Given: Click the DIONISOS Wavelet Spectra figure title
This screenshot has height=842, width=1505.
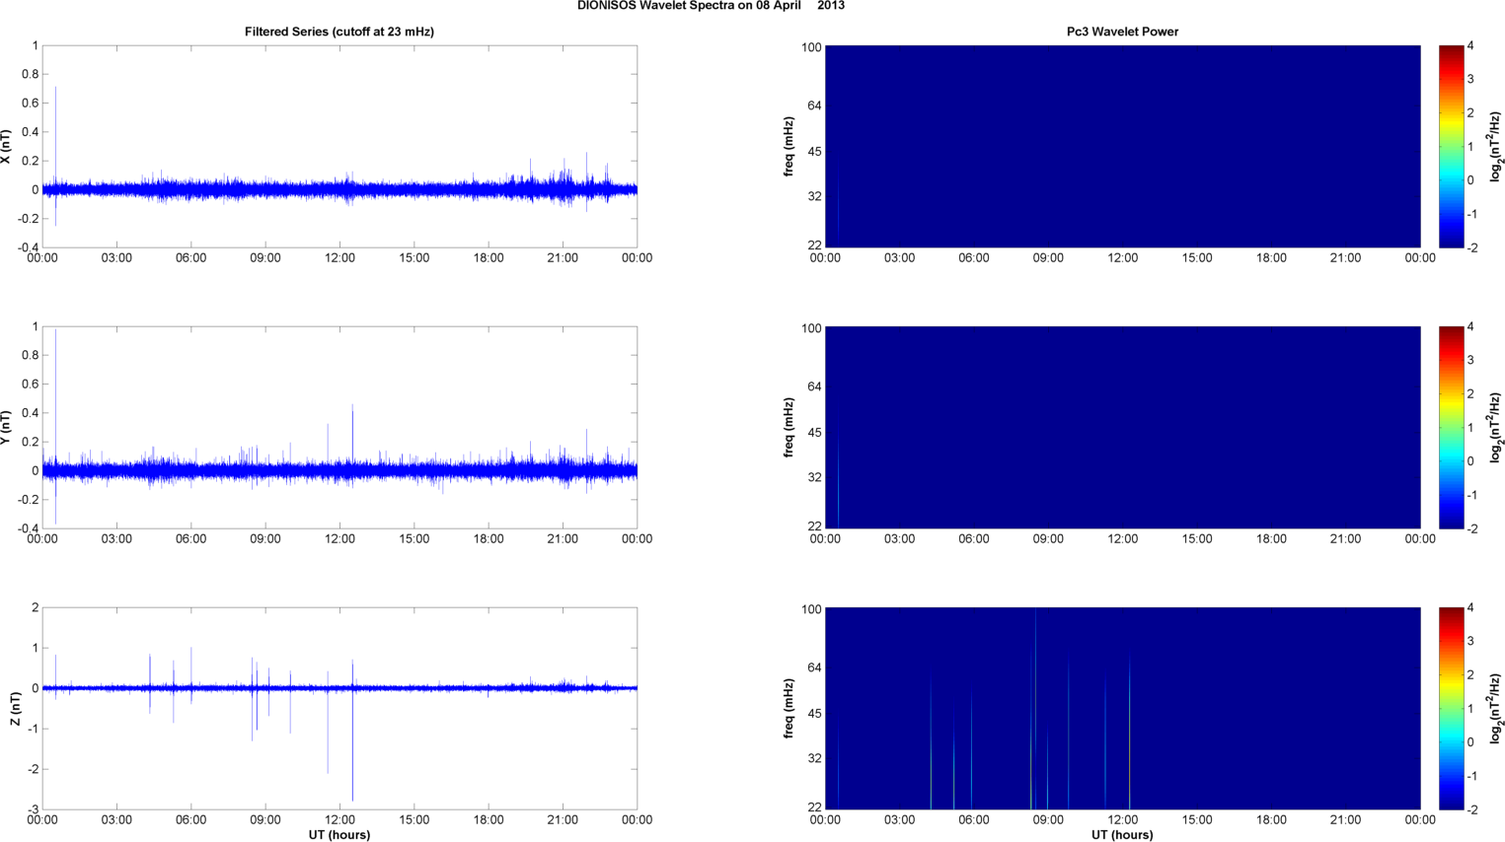Looking at the screenshot, I should tap(711, 6).
